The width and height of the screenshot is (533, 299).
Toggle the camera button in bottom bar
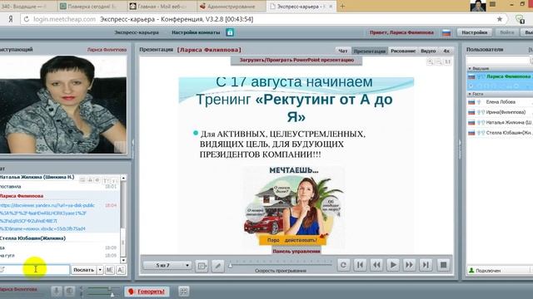[69, 292]
